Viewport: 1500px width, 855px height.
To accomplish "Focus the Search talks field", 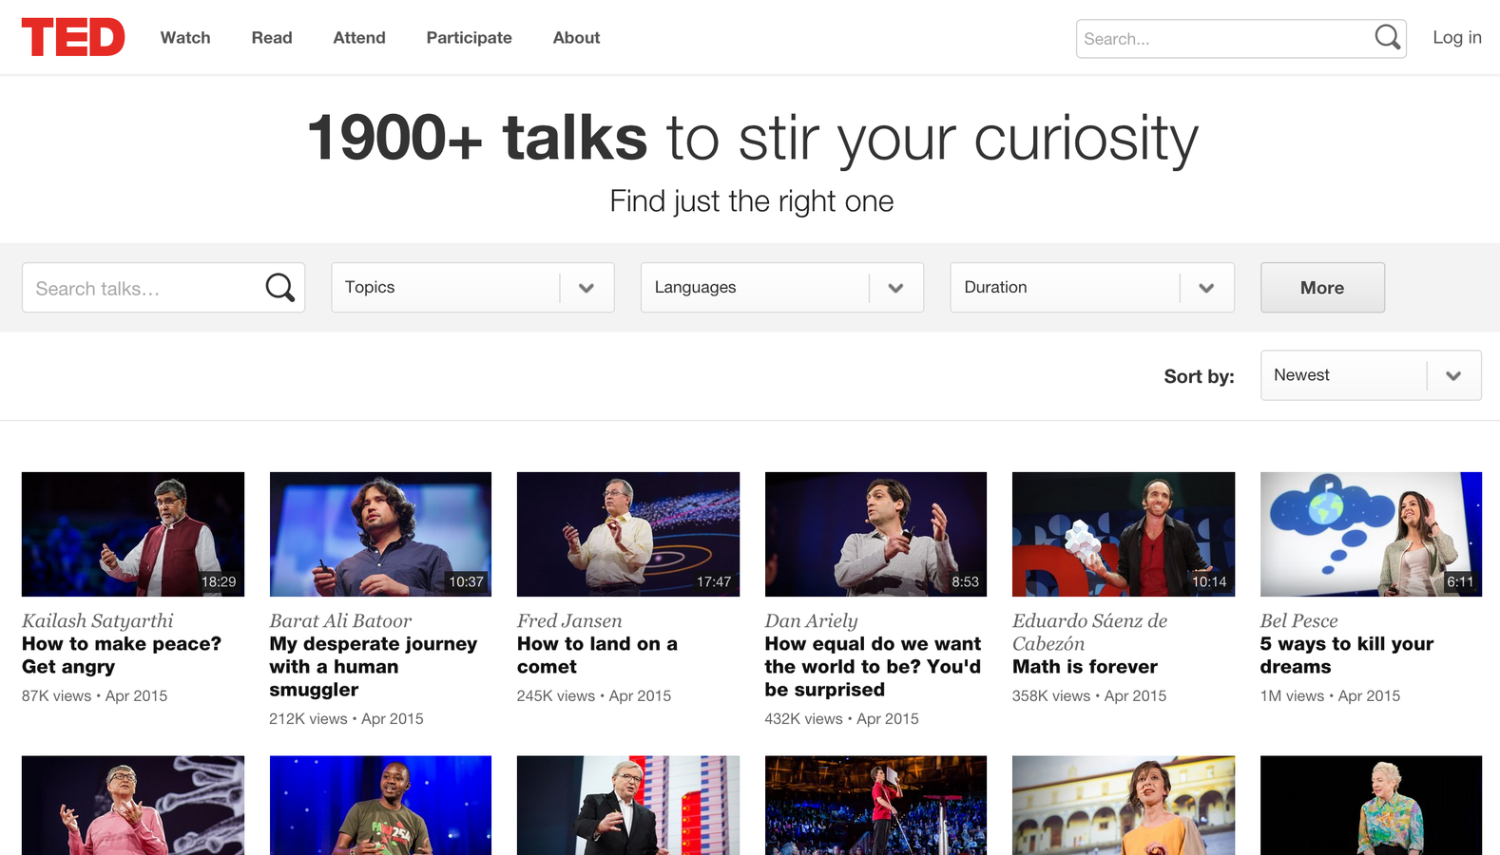I will click(163, 288).
